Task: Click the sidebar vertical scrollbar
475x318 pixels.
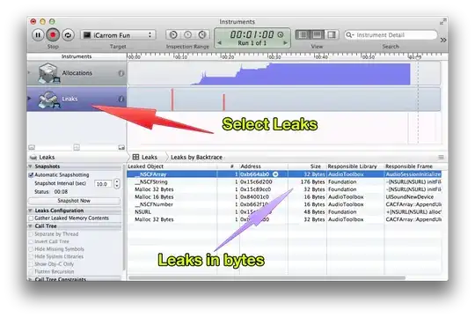Action: pyautogui.click(x=124, y=217)
